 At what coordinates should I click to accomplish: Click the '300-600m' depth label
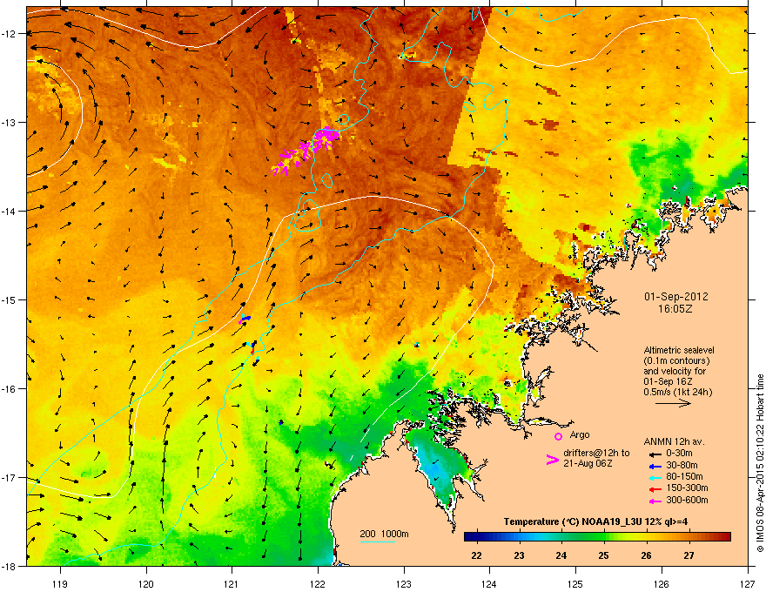pyautogui.click(x=687, y=501)
